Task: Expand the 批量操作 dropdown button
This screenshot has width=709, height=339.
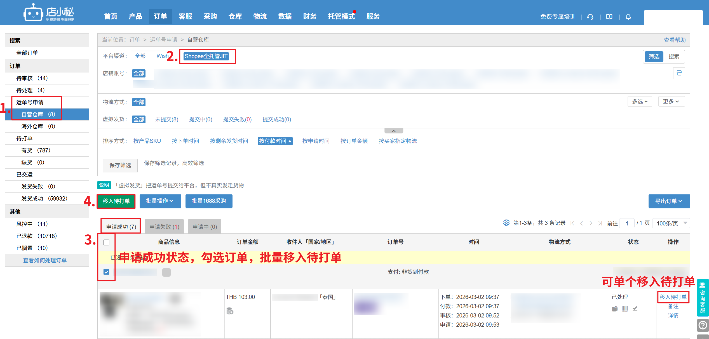Action: click(x=160, y=201)
